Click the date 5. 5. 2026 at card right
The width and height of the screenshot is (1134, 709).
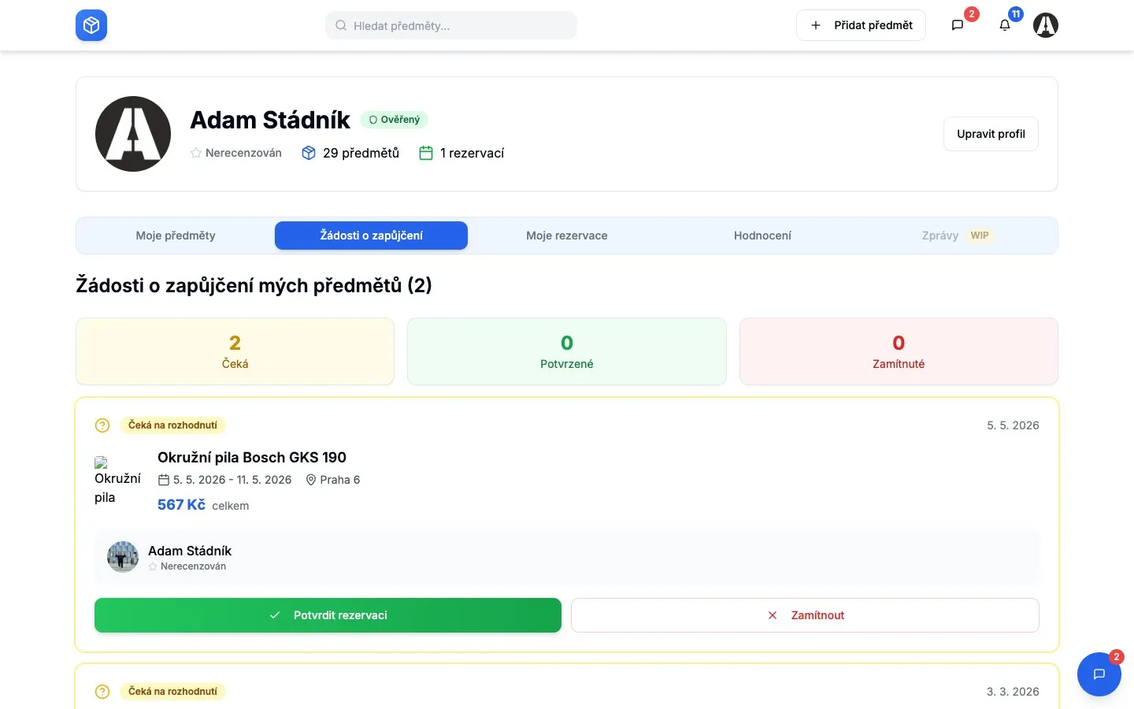coord(1013,425)
